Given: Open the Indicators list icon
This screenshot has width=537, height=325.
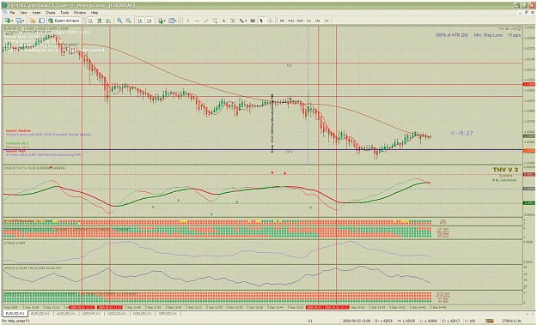Looking at the screenshot, I should [x=161, y=21].
